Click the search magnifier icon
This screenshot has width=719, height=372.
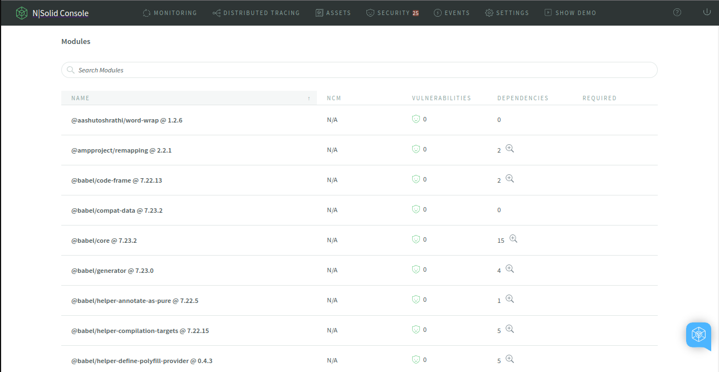[x=71, y=70]
